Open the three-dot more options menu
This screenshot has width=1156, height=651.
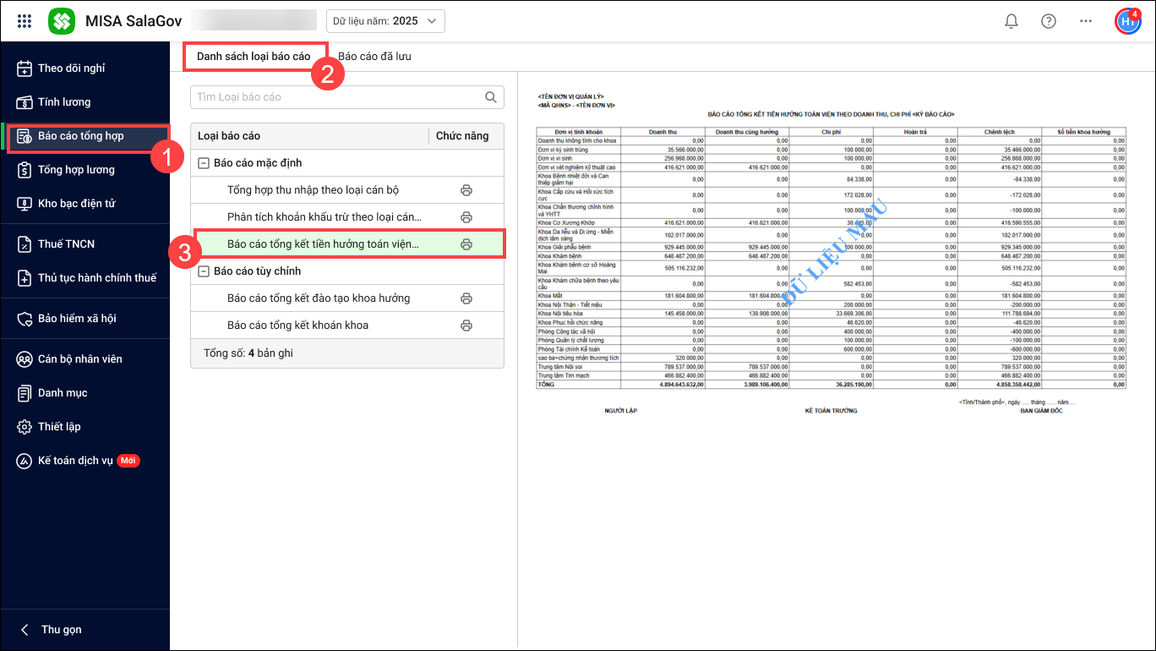pos(1086,21)
